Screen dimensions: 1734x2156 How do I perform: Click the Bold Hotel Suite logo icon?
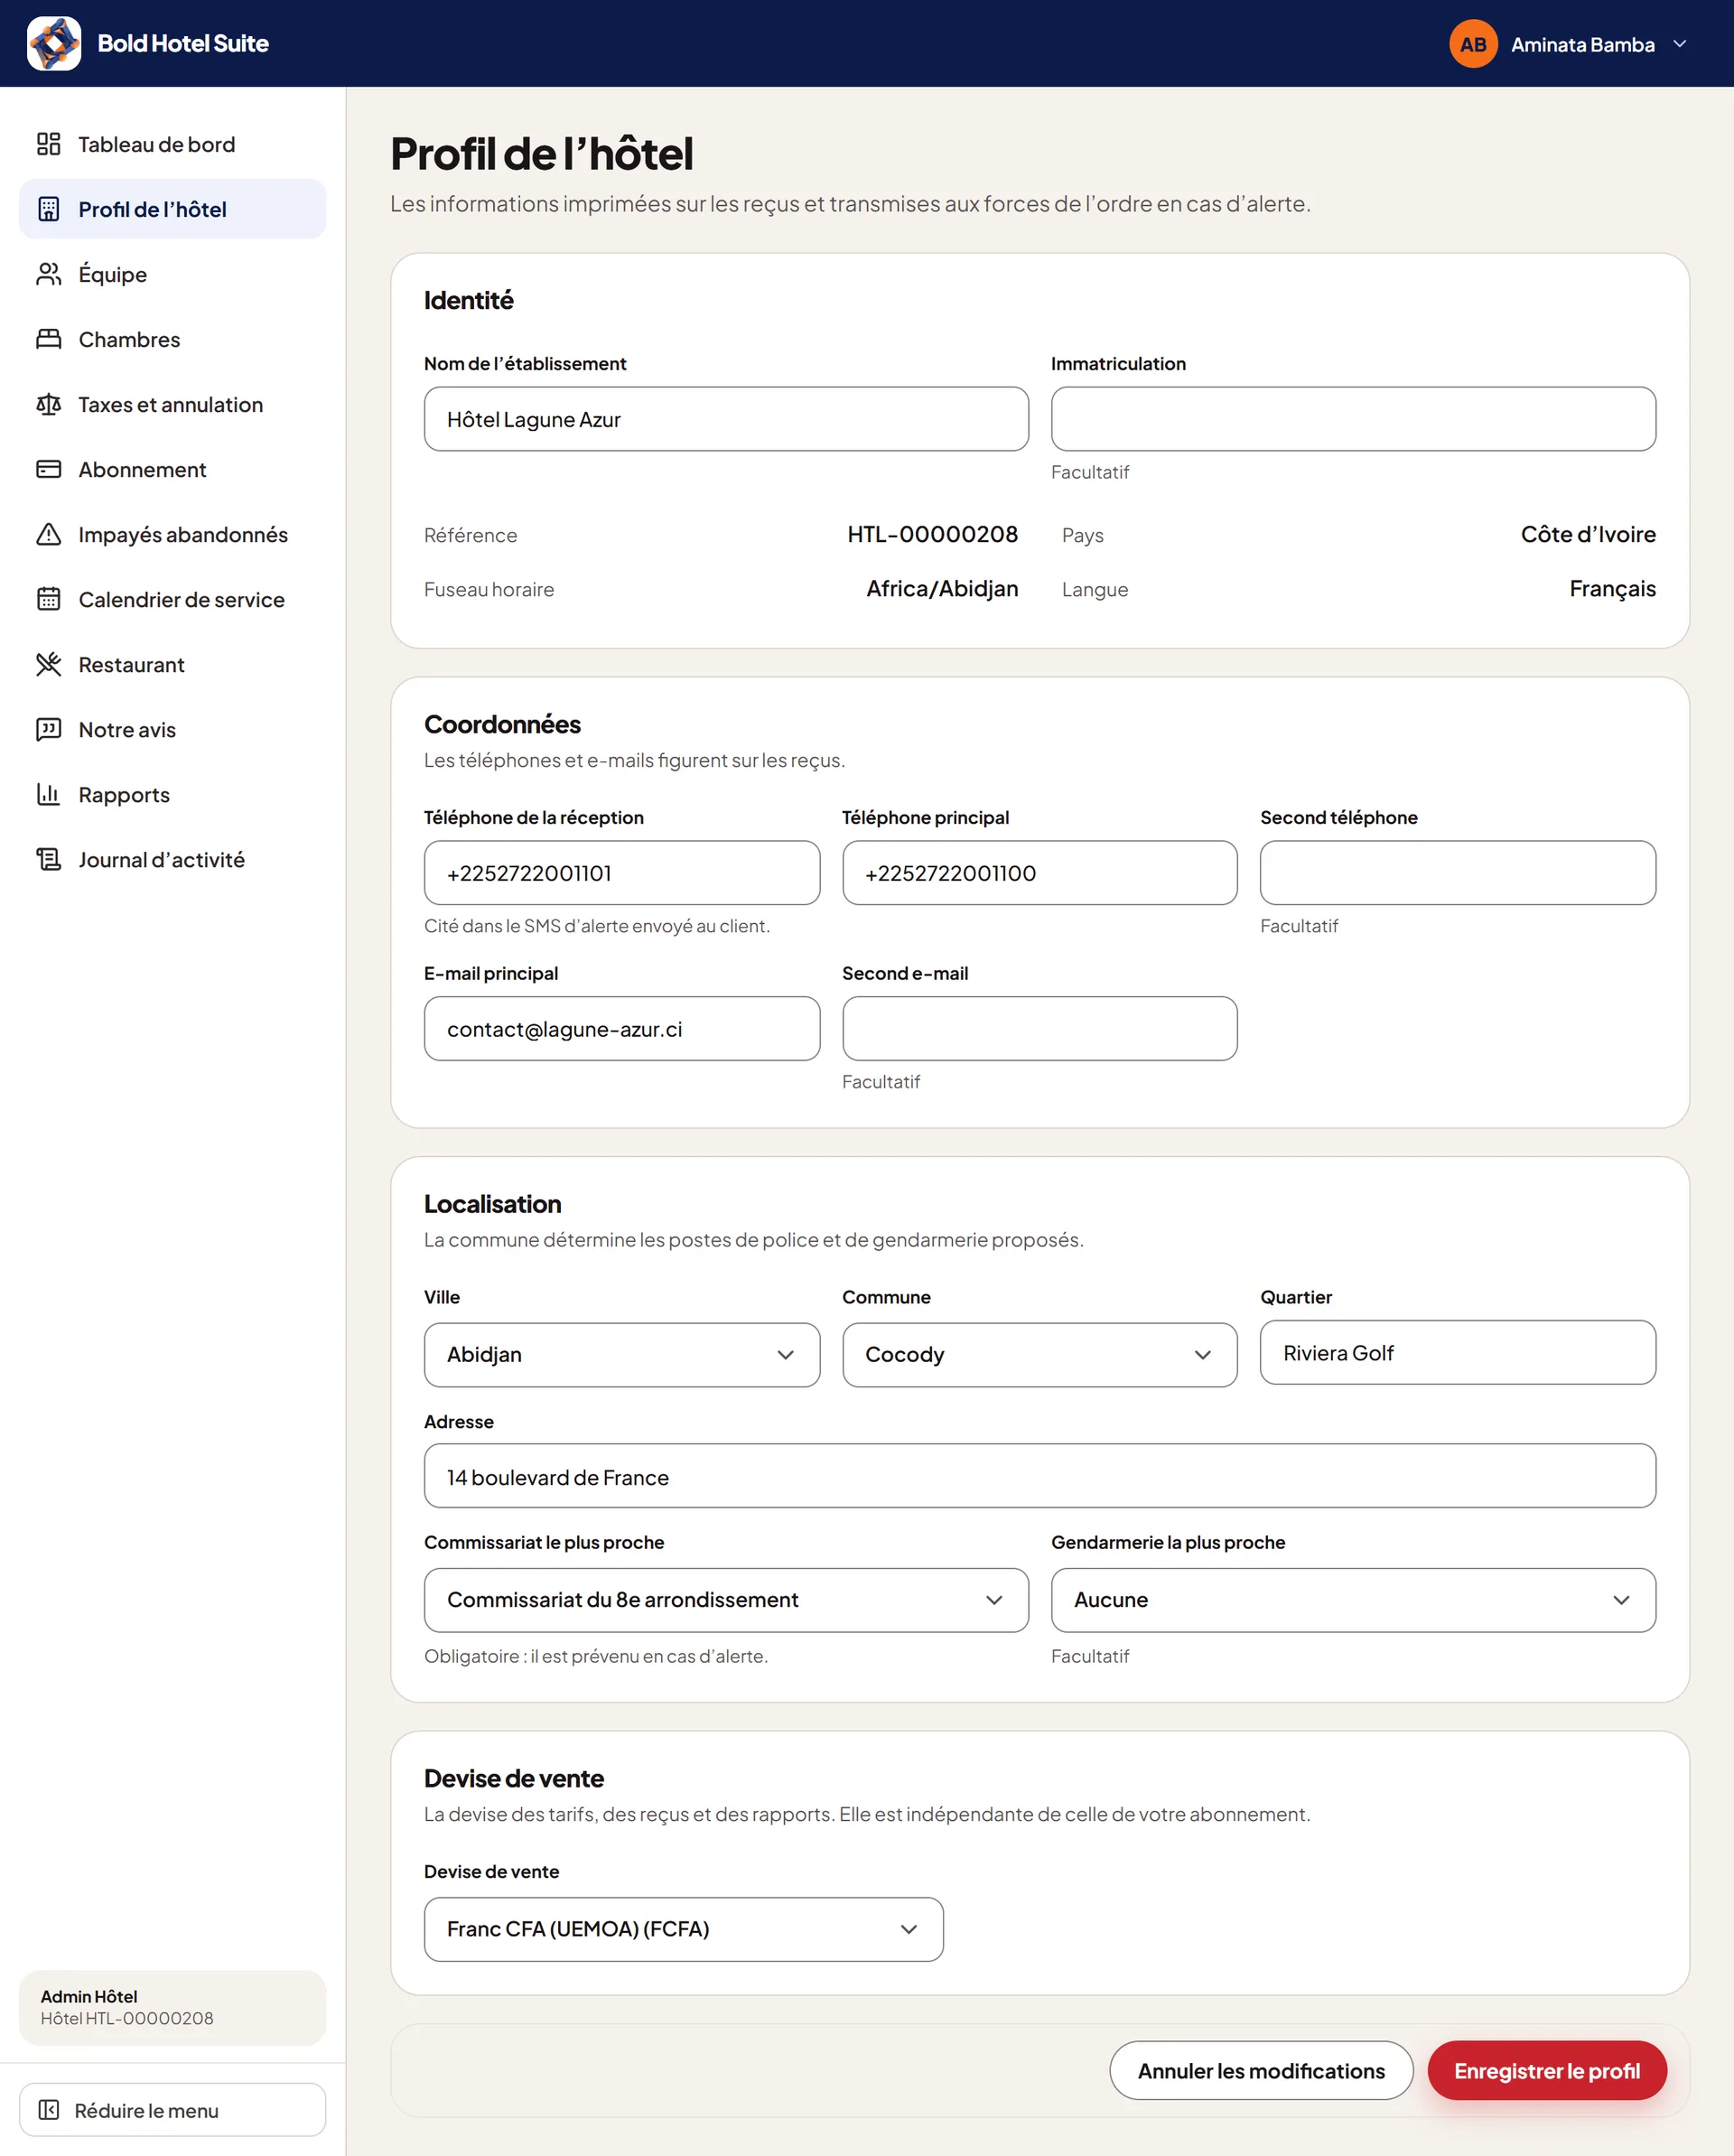tap(54, 43)
